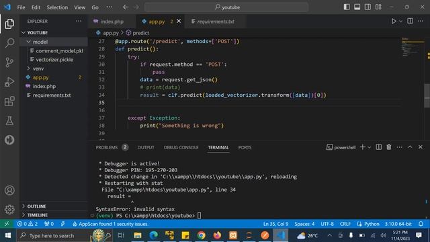Switch to the OUTPUT panel tab

[x=146, y=147]
